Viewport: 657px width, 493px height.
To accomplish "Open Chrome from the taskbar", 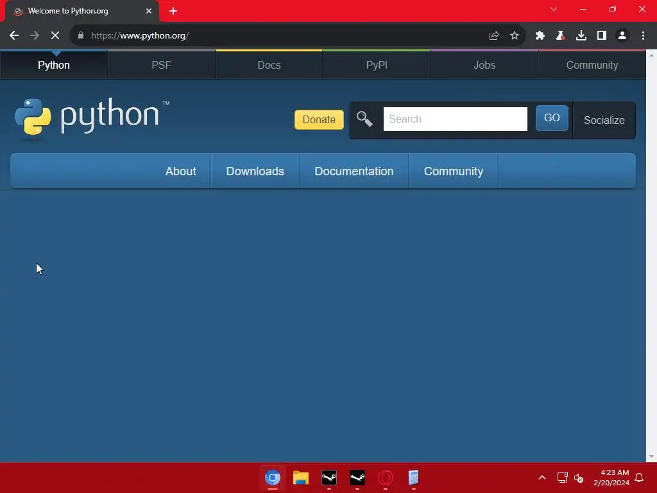I will [x=272, y=478].
